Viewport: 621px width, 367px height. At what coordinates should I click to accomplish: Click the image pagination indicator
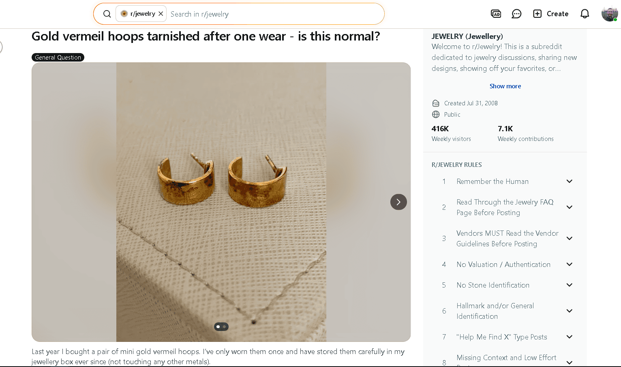pyautogui.click(x=221, y=326)
